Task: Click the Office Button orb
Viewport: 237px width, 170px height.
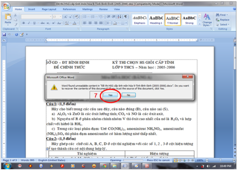Action: (6, 6)
